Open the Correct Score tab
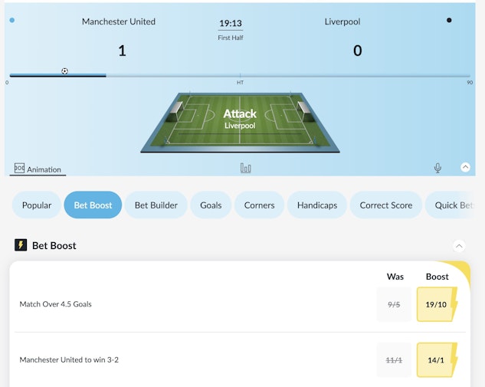This screenshot has height=387, width=485. pyautogui.click(x=385, y=205)
